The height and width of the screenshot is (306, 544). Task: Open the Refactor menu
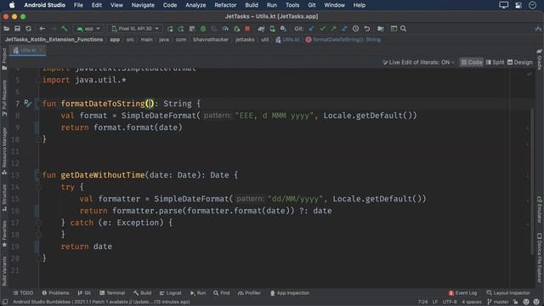[225, 5]
